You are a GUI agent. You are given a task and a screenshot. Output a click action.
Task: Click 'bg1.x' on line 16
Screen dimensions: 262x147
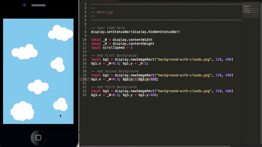(96, 64)
